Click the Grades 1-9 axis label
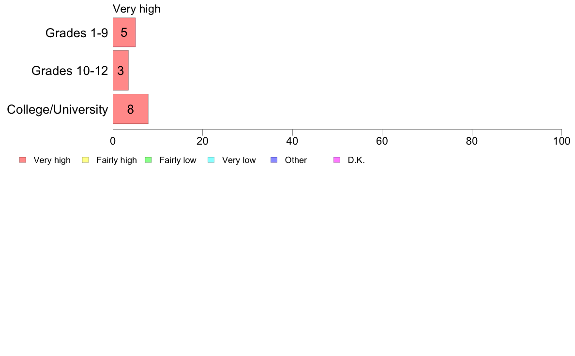Viewport: 575px width, 356px height. (76, 33)
